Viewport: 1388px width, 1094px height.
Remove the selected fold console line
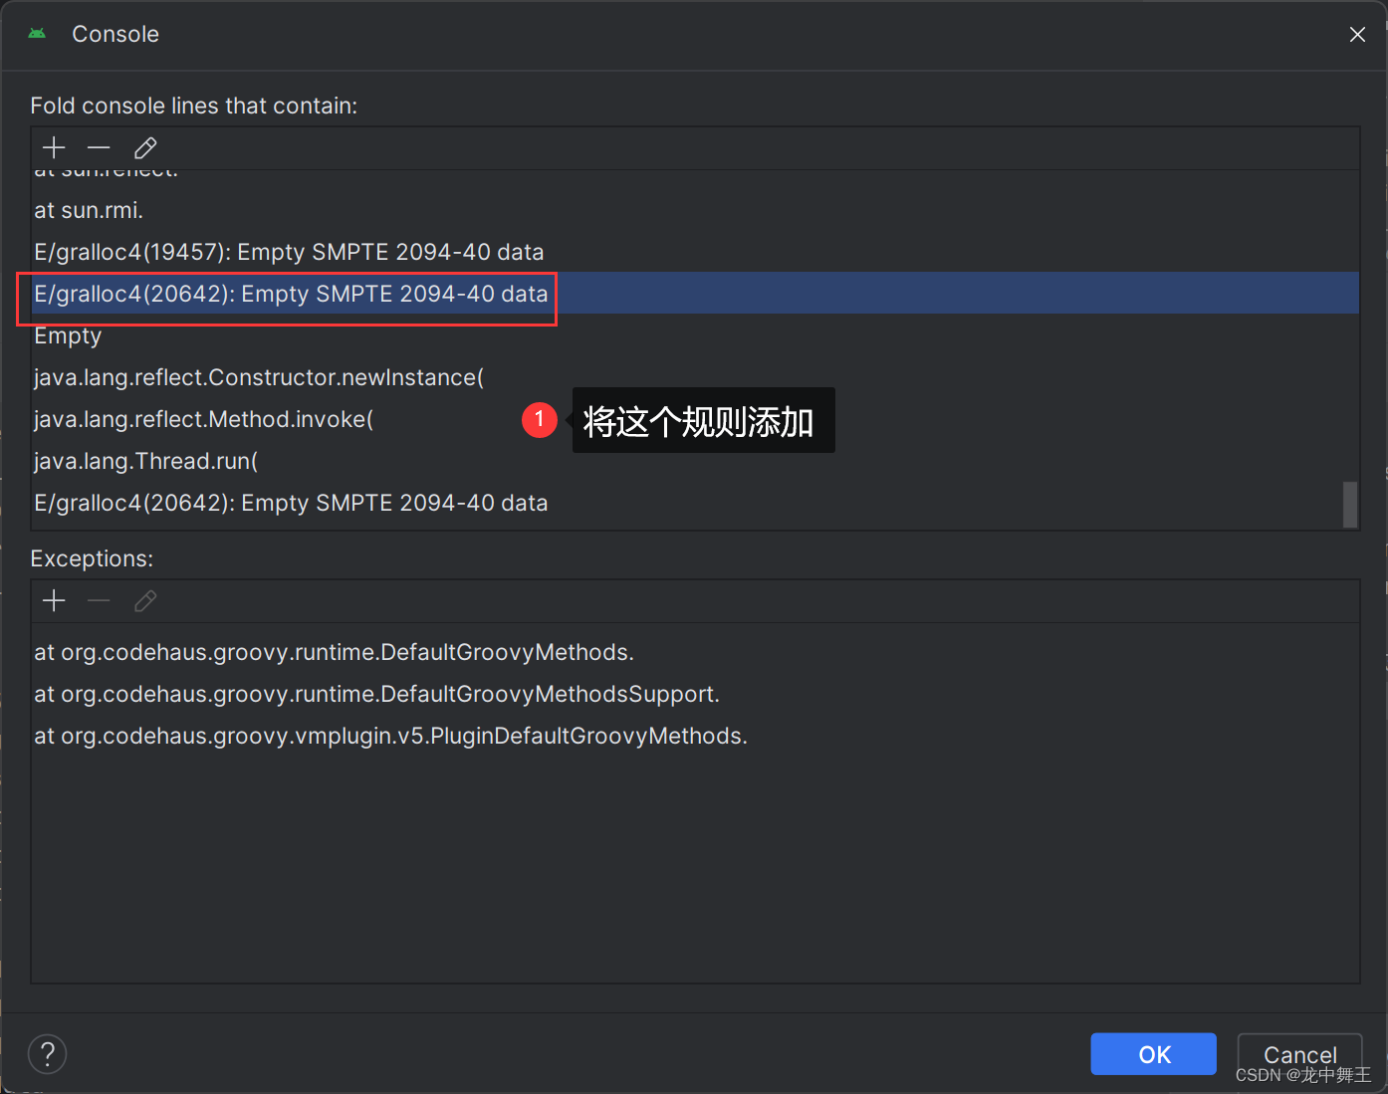(x=99, y=148)
